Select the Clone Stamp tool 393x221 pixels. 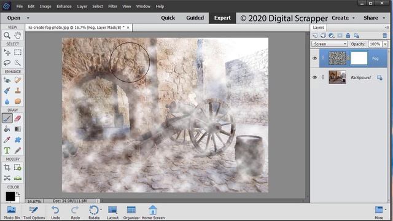[x=18, y=91]
